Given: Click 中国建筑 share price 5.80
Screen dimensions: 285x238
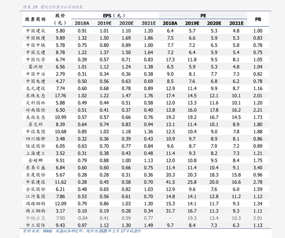Looking at the screenshot, I should [x=60, y=31].
